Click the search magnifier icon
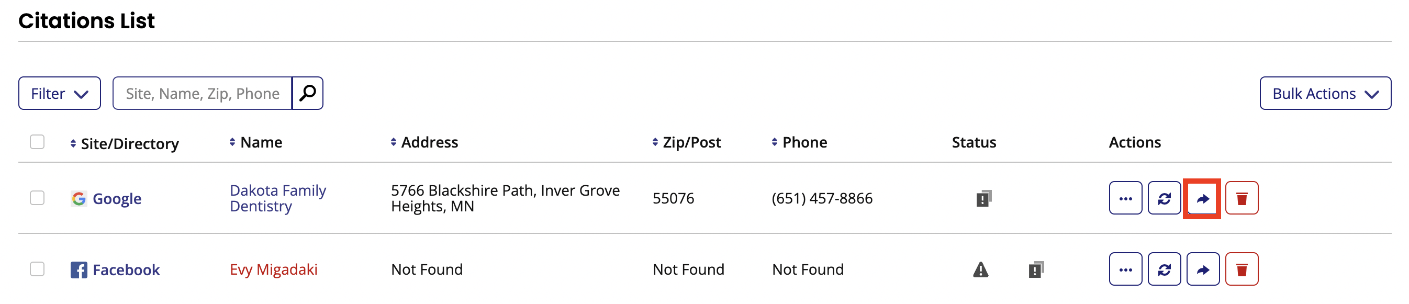Viewport: 1409px width, 304px height. click(307, 93)
